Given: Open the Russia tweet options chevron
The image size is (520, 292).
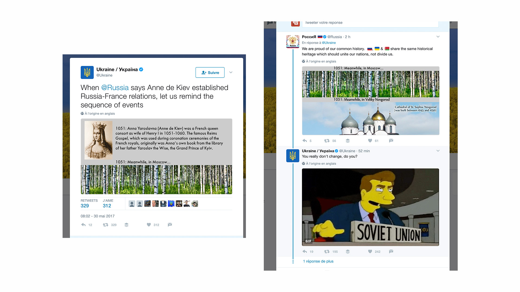Looking at the screenshot, I should [438, 37].
